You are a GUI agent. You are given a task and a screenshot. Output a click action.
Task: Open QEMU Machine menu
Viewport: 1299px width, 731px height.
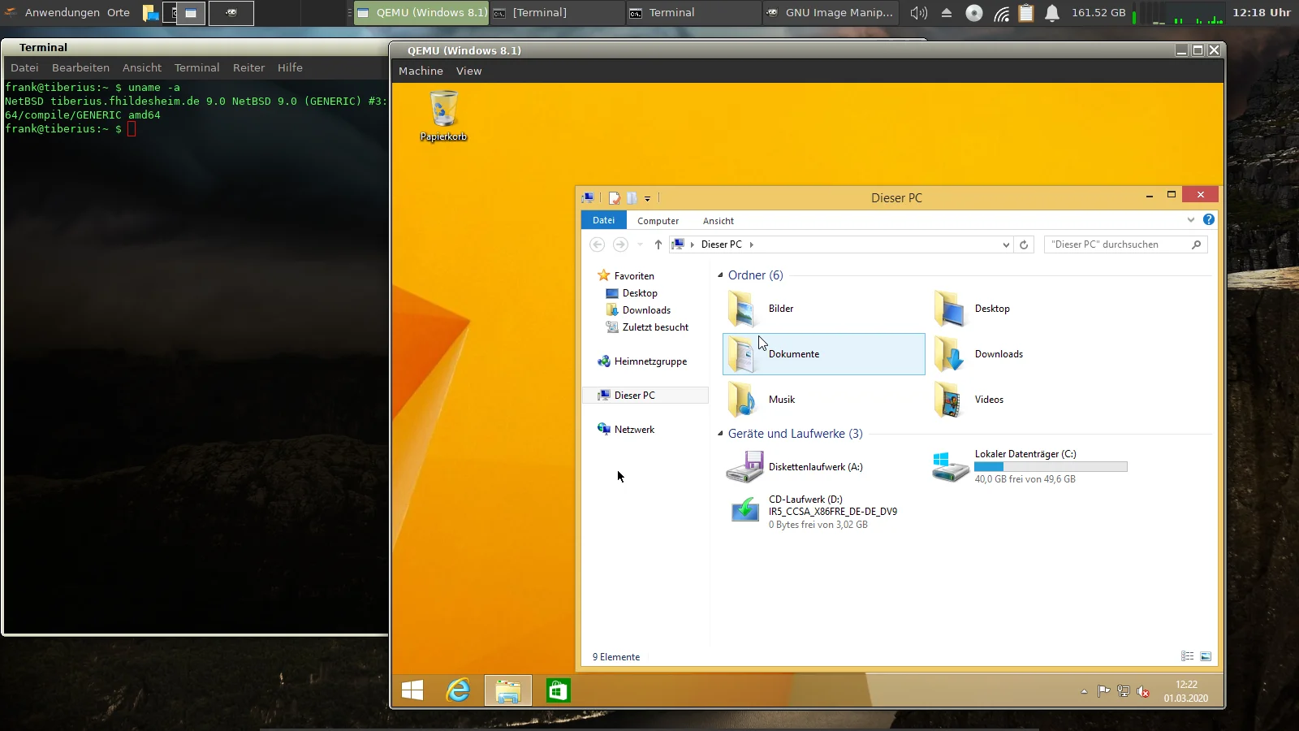[x=421, y=71]
